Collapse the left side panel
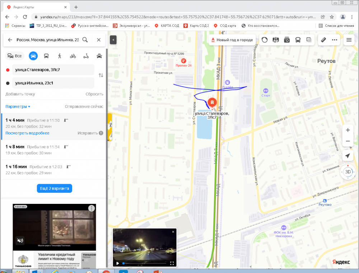This screenshot has width=359, height=273. point(113,40)
